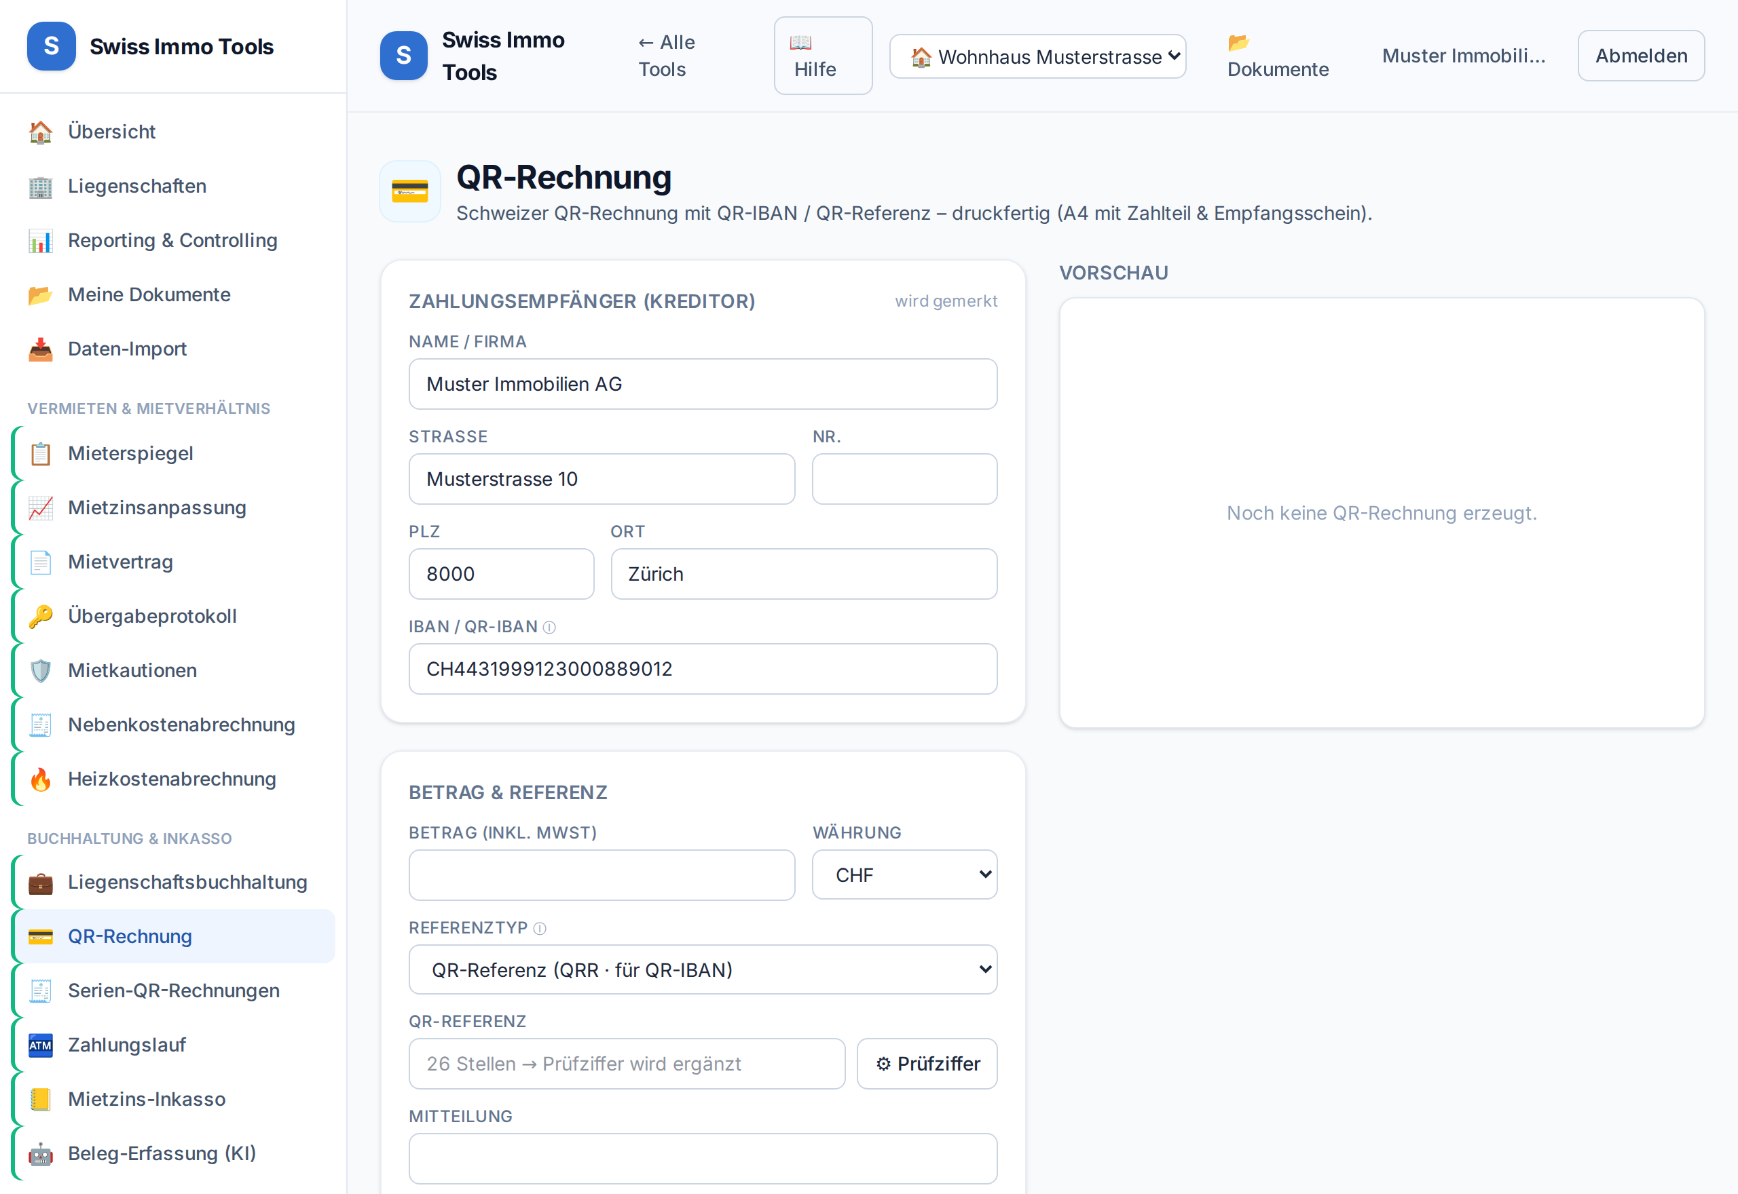Open the Dokumente link in header
The image size is (1738, 1194).
click(x=1278, y=56)
